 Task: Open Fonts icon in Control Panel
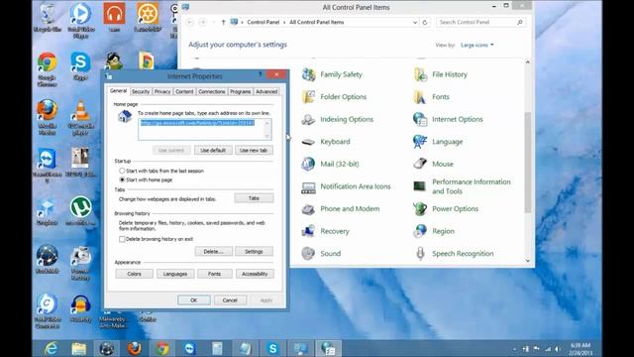point(420,97)
